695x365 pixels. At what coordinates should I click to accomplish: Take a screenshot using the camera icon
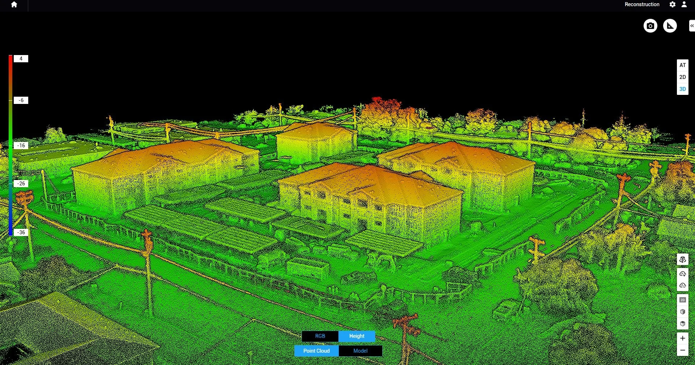pyautogui.click(x=650, y=26)
